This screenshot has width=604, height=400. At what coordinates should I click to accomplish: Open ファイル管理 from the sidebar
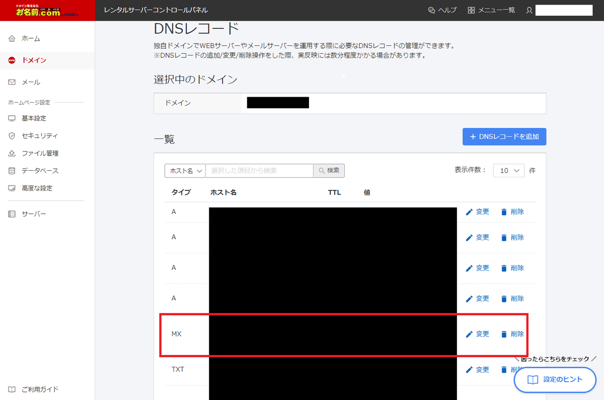point(11,153)
